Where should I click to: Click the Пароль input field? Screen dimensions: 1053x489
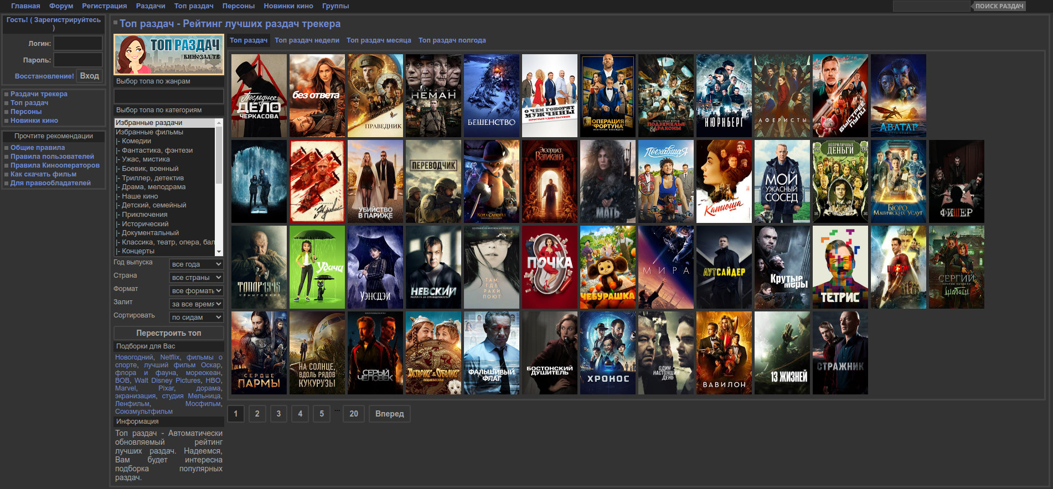pos(78,60)
